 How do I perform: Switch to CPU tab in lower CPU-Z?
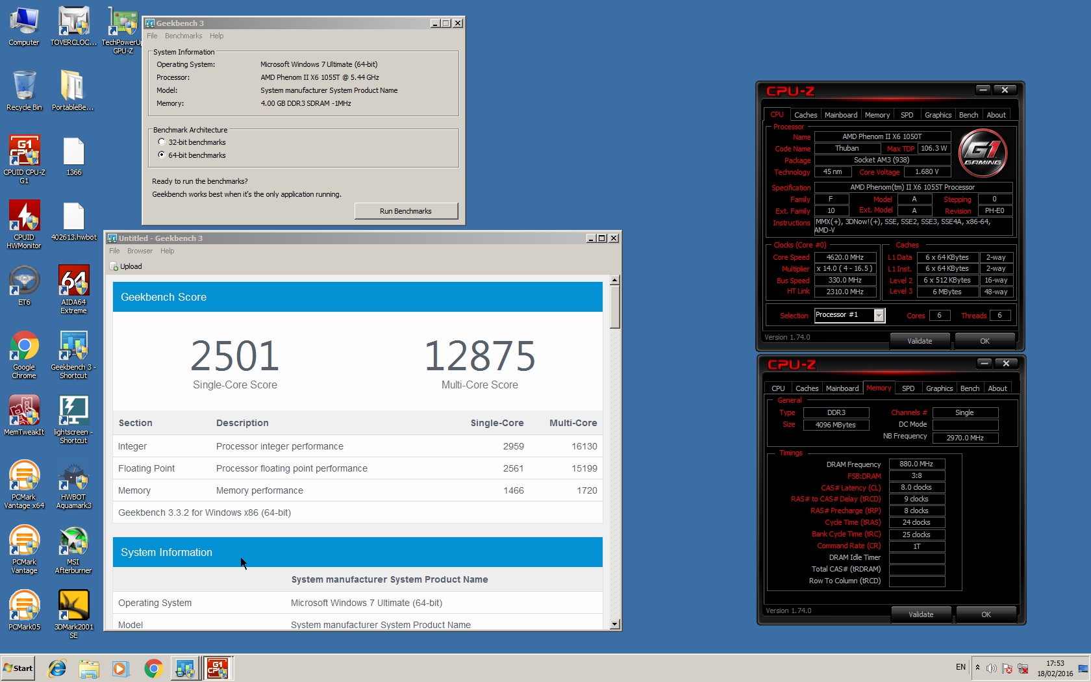click(778, 388)
